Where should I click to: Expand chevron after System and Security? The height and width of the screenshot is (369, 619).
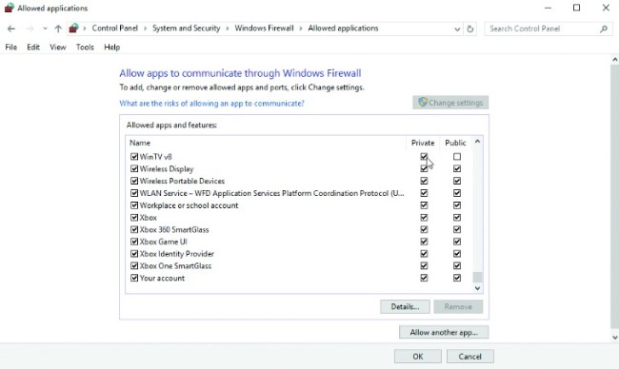click(228, 29)
